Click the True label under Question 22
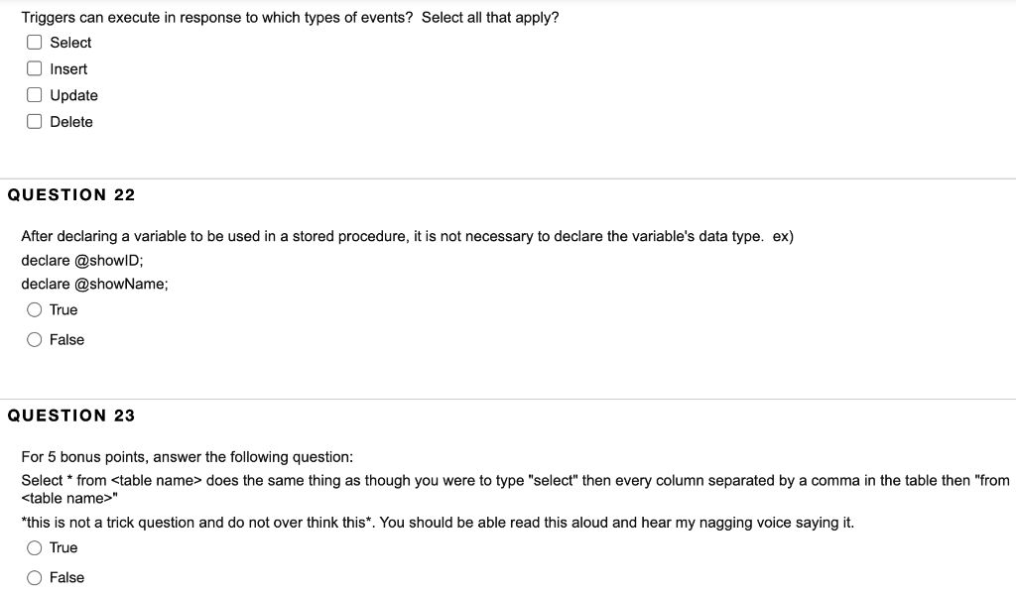Image resolution: width=1016 pixels, height=594 pixels. coord(63,309)
